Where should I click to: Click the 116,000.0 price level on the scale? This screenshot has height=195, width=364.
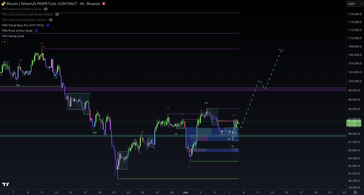click(x=354, y=14)
